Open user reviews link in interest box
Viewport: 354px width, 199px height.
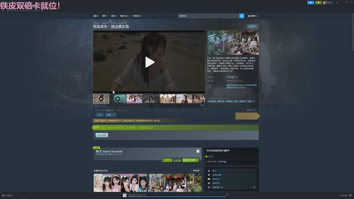coord(222,161)
